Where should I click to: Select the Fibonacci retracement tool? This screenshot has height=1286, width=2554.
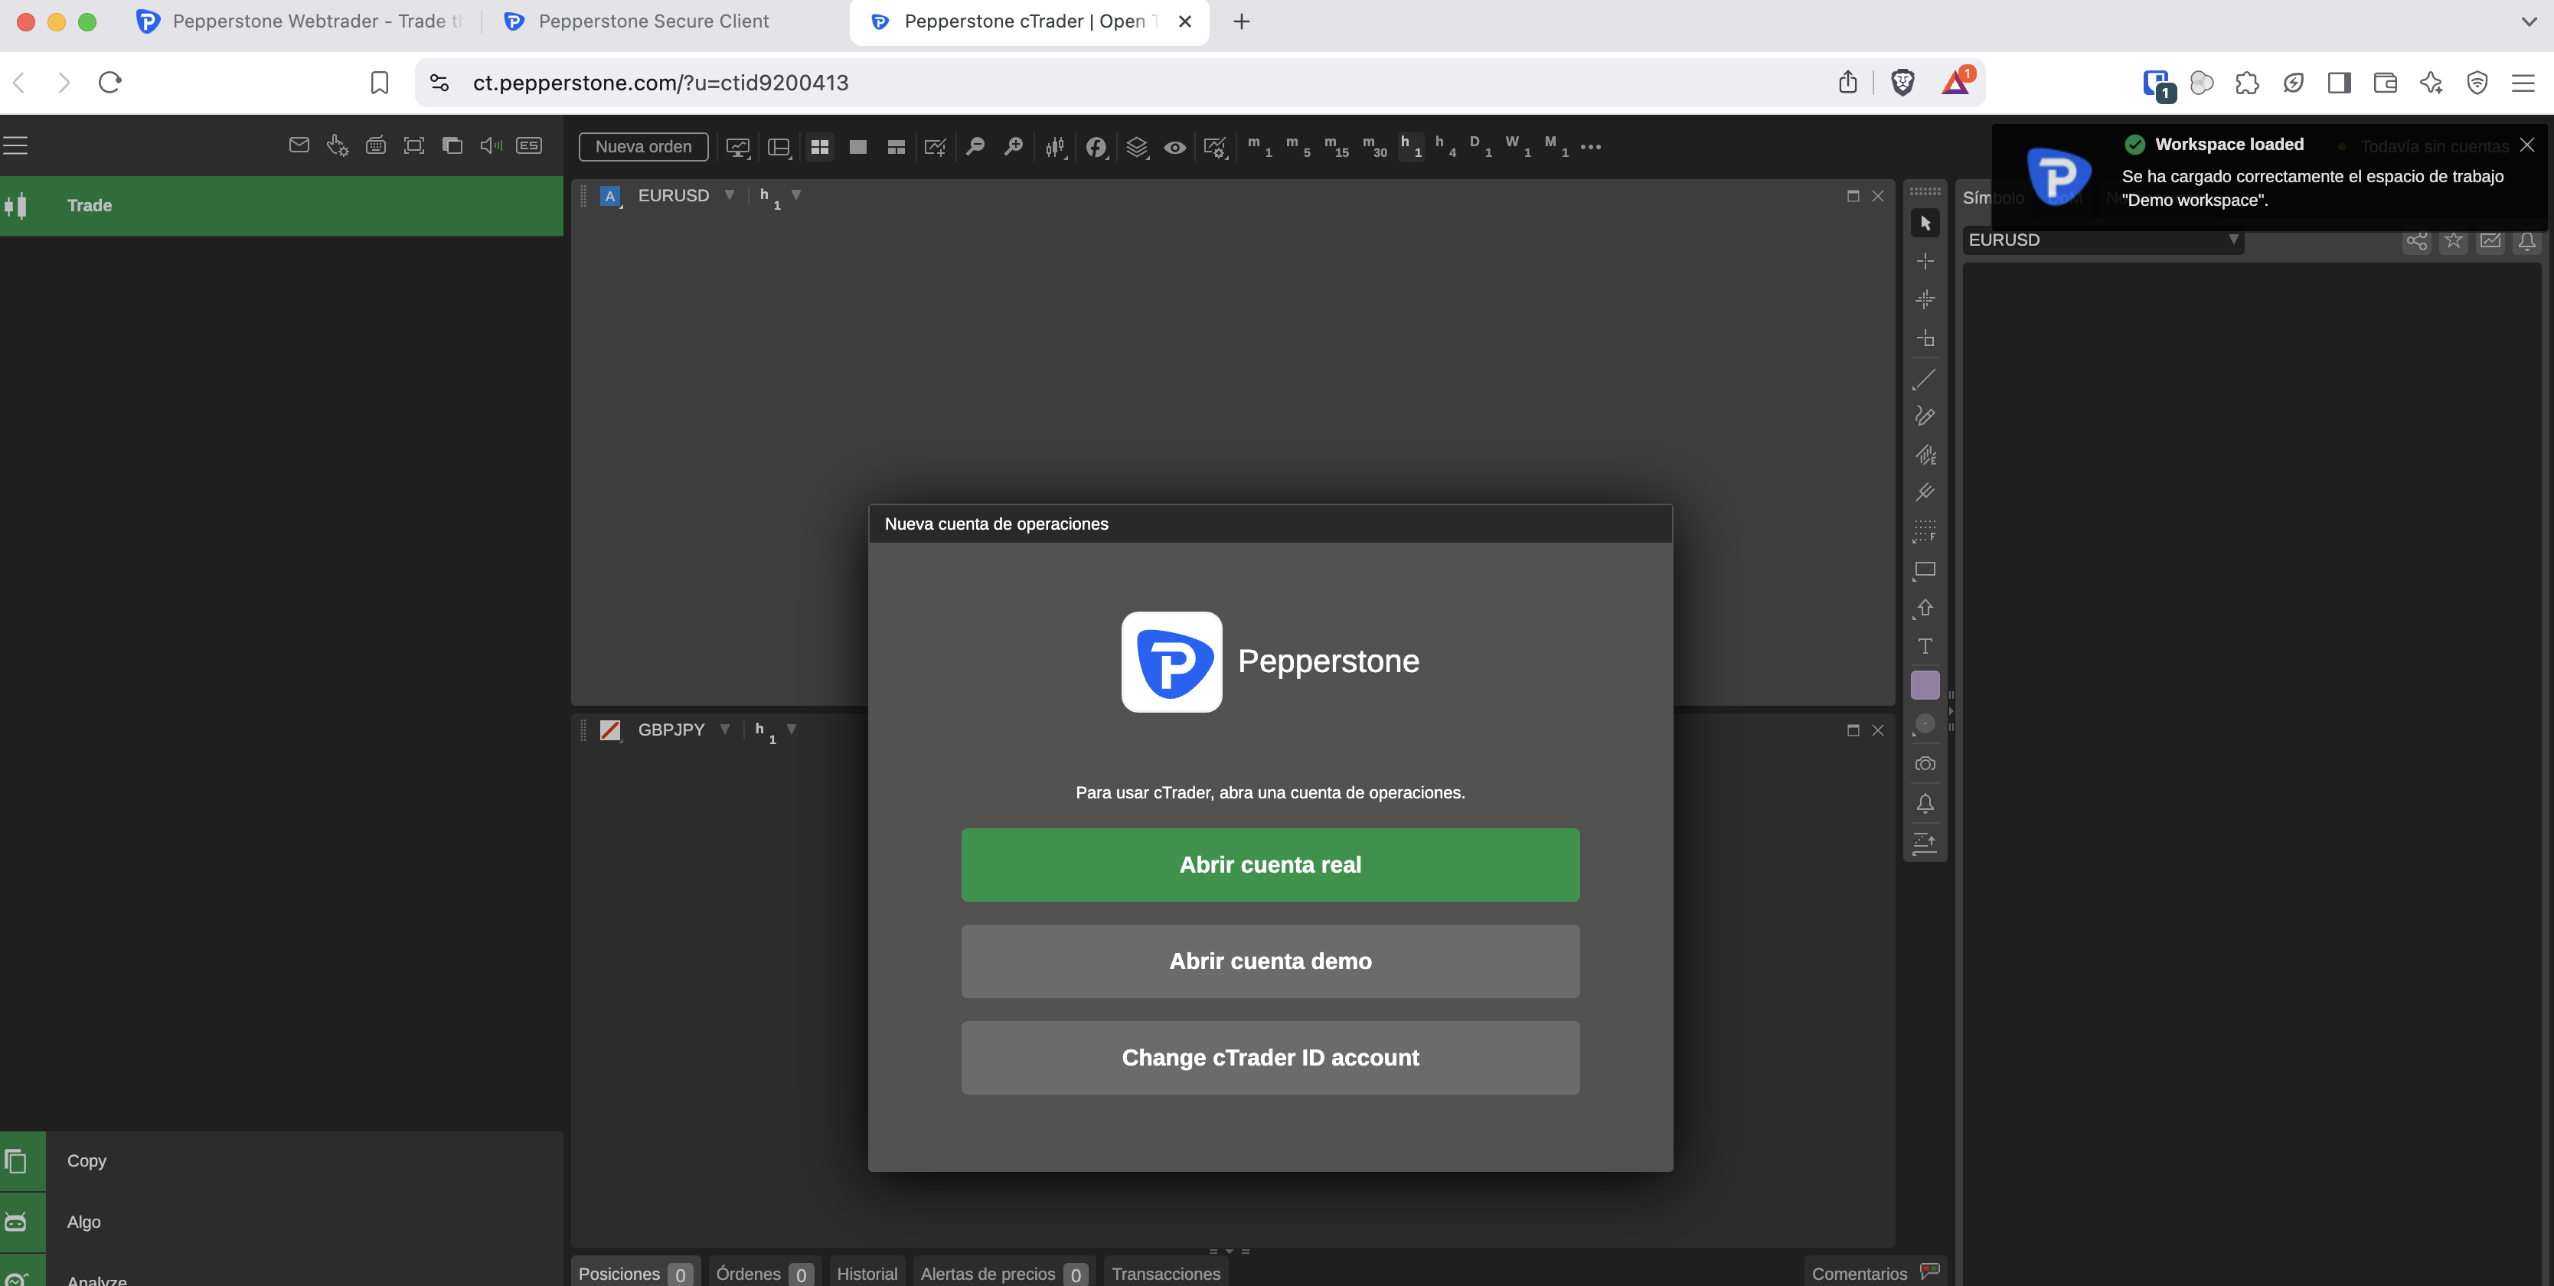click(x=1925, y=531)
